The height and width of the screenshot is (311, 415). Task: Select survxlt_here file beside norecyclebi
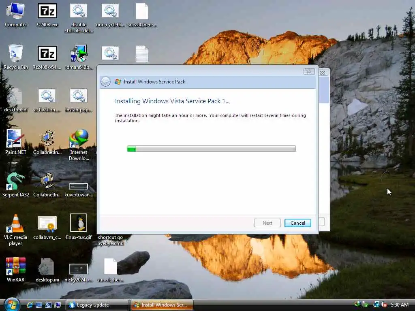pos(142,15)
